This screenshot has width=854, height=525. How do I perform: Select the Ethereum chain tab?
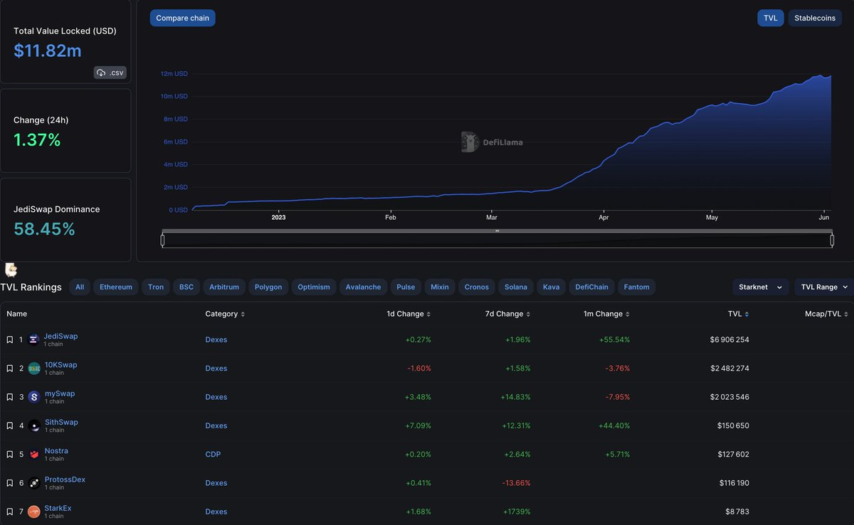115,287
